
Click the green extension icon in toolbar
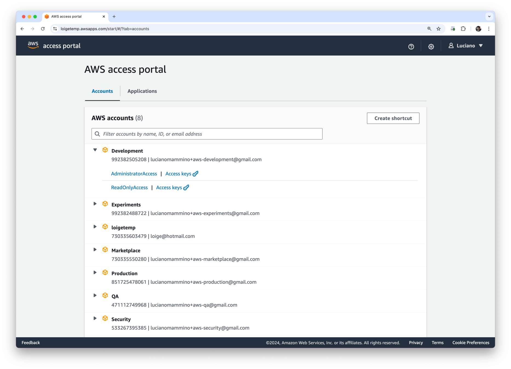[453, 29]
